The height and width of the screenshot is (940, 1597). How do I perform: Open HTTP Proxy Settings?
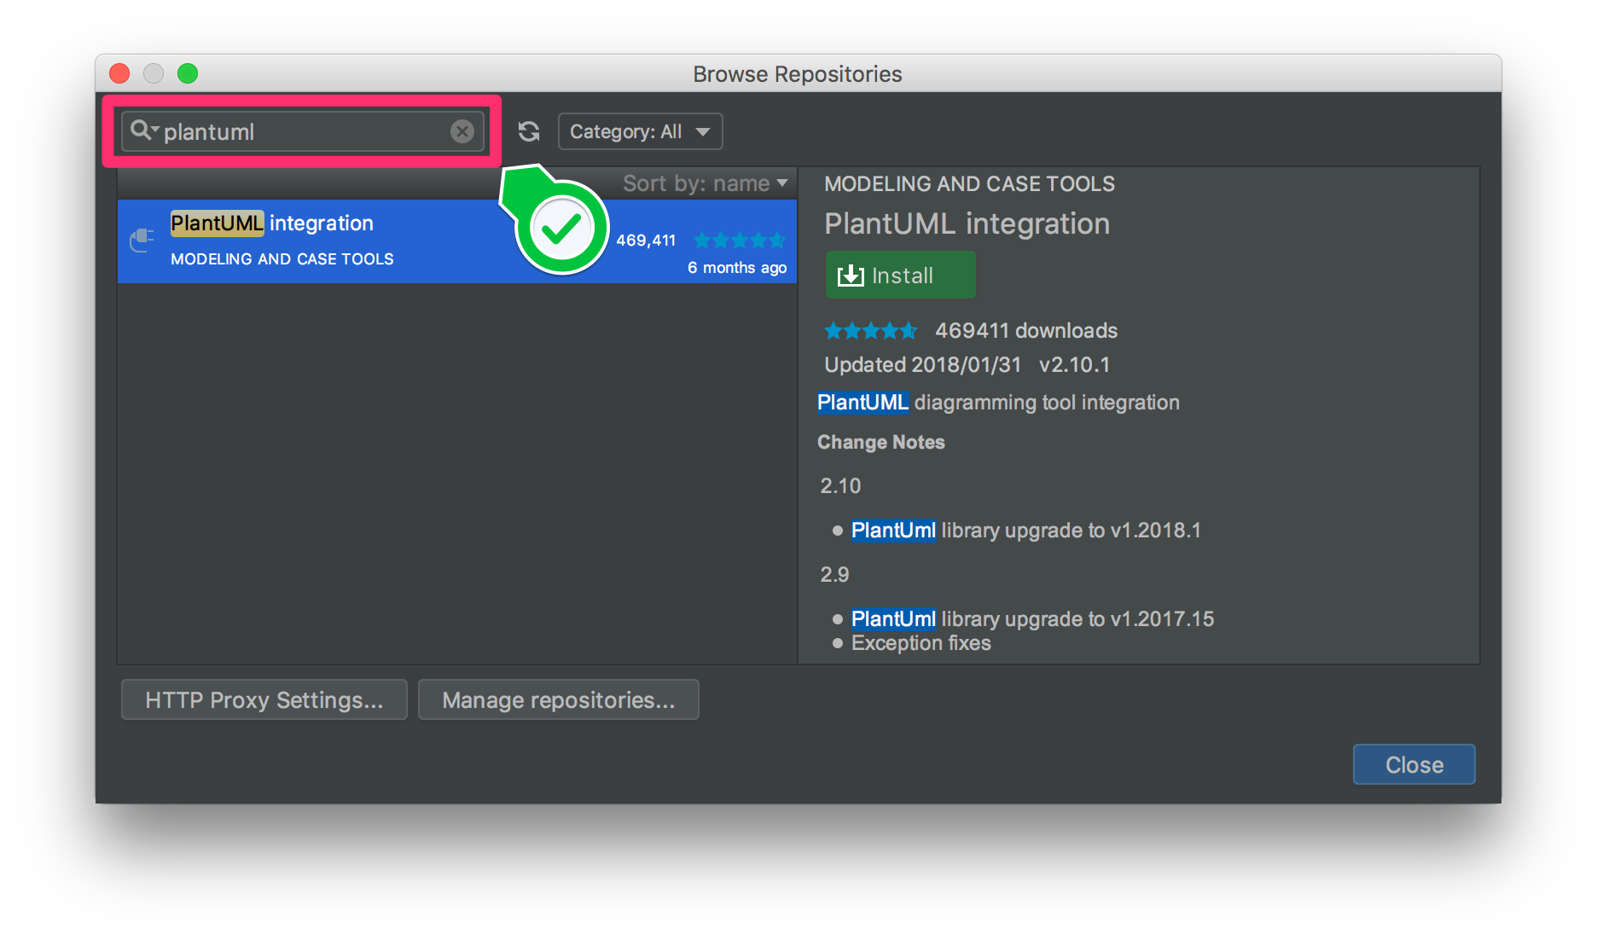264,699
